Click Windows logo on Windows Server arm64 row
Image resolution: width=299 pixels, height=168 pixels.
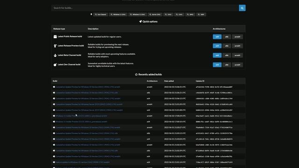pyautogui.click(x=54, y=105)
